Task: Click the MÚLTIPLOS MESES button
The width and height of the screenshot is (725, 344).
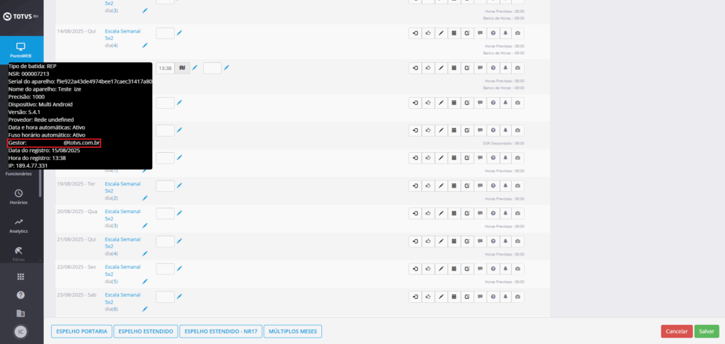Action: click(x=293, y=331)
